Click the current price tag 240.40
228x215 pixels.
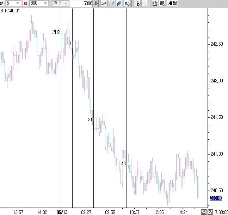216,198
